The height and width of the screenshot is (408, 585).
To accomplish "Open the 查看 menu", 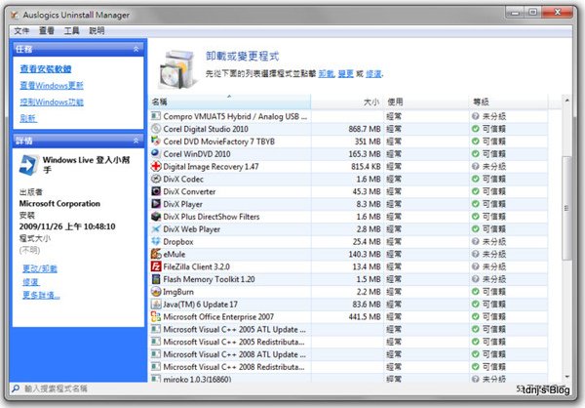I will [x=47, y=30].
